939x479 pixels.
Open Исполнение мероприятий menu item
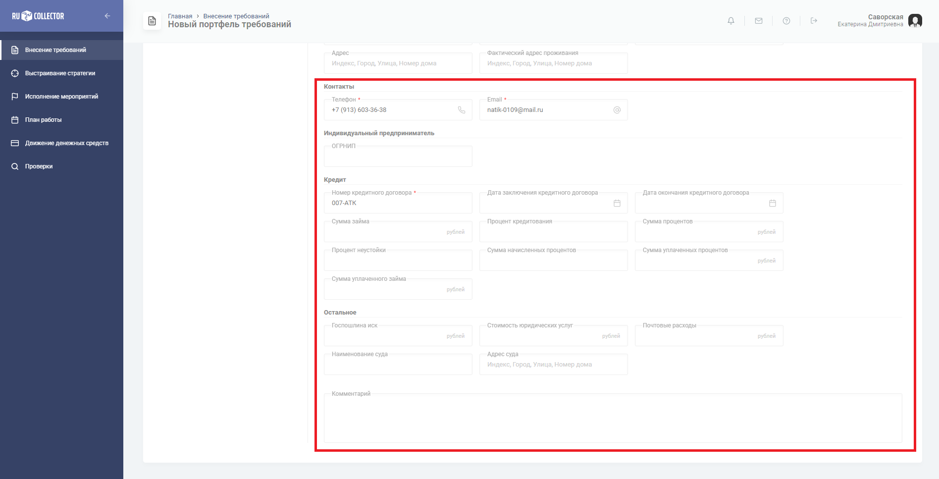pyautogui.click(x=62, y=97)
